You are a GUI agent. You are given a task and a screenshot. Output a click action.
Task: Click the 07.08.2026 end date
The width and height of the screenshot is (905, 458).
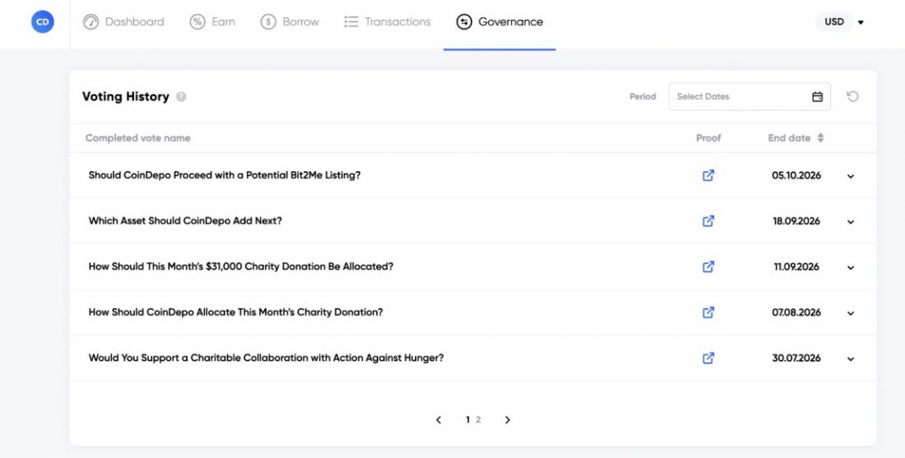[x=796, y=312]
